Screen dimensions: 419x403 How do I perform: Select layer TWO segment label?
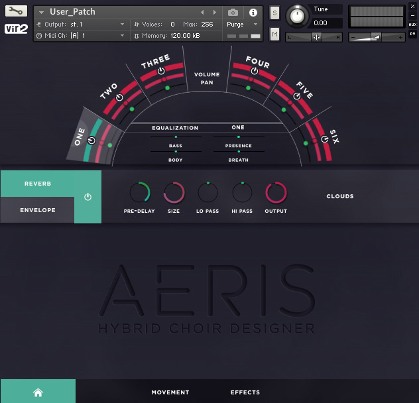click(x=109, y=91)
